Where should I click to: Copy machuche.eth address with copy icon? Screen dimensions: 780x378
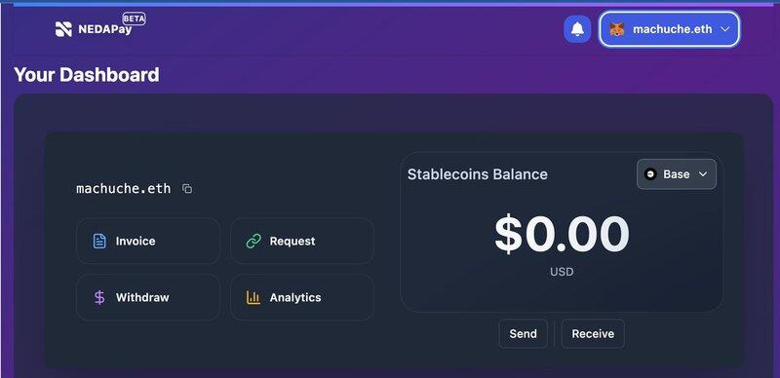pyautogui.click(x=187, y=188)
